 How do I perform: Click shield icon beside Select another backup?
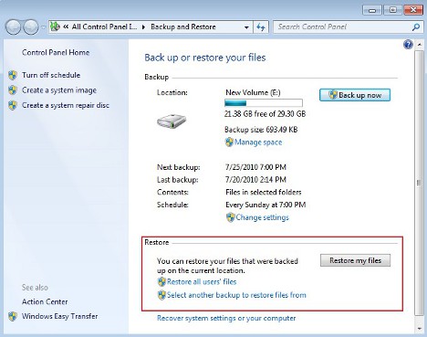[x=161, y=295]
